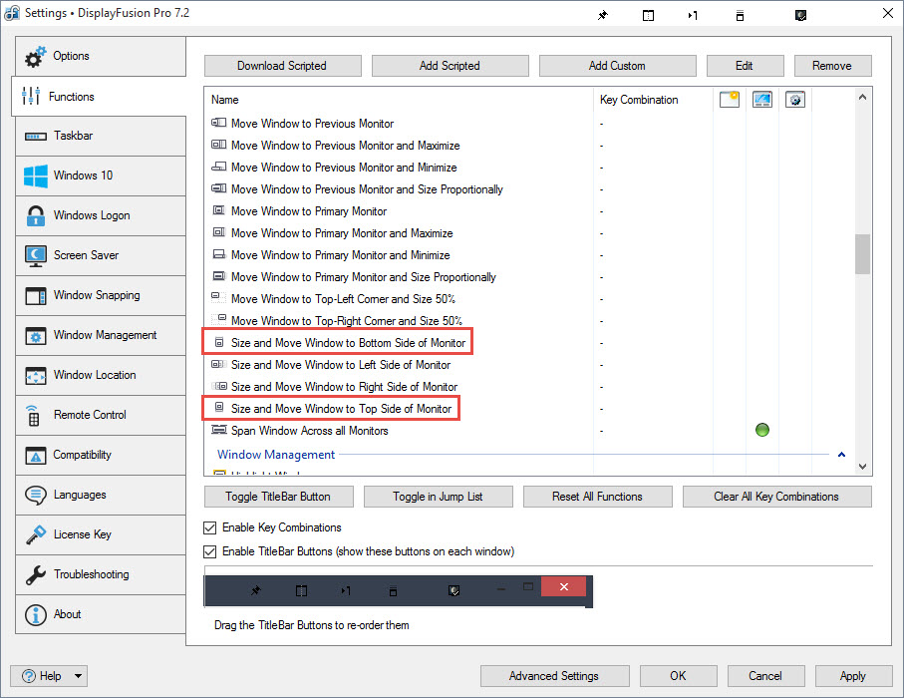The height and width of the screenshot is (698, 904).
Task: Open the Help dropdown arrow
Action: point(78,675)
